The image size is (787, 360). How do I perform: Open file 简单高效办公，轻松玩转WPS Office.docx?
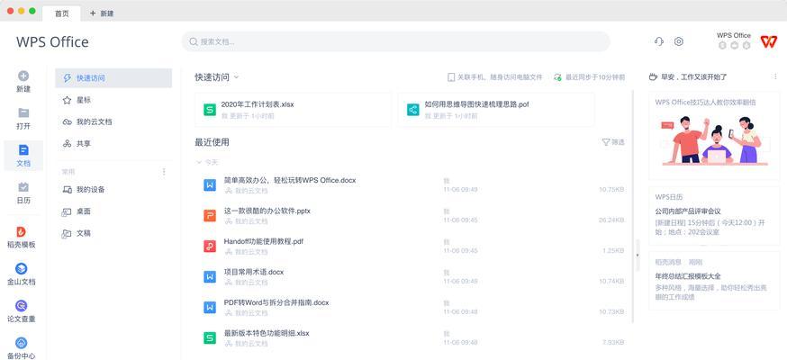(290, 180)
